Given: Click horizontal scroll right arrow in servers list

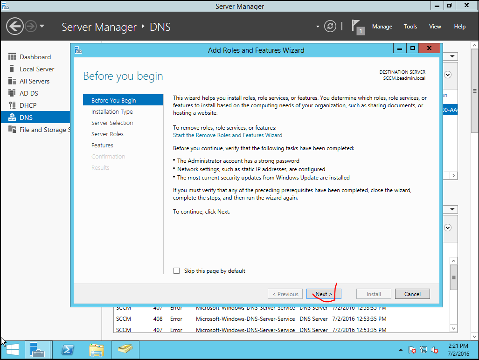Looking at the screenshot, I should (x=454, y=176).
